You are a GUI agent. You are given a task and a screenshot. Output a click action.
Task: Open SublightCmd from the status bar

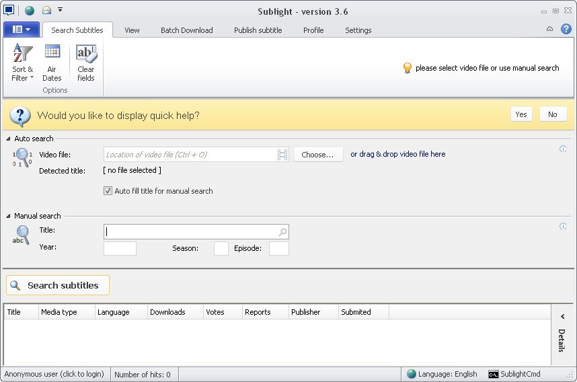[x=514, y=374]
